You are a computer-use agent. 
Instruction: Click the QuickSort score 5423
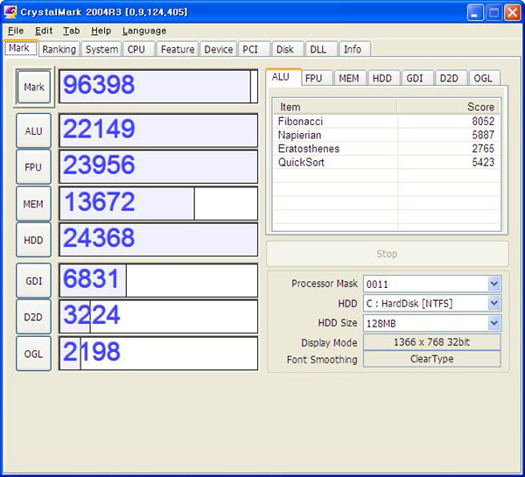pos(483,162)
